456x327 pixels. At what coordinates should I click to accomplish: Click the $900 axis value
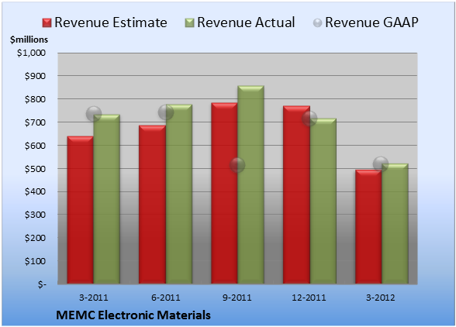(35, 76)
